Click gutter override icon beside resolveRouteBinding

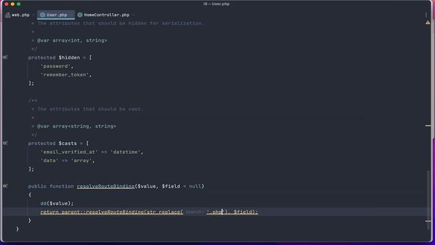(5, 186)
